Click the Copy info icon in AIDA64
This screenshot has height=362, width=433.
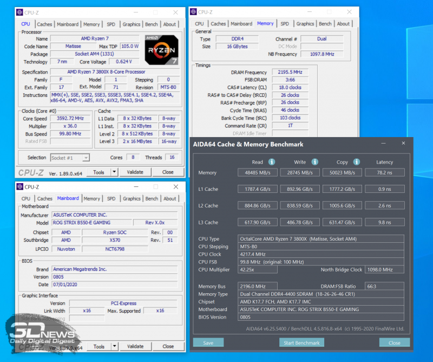tap(357, 162)
